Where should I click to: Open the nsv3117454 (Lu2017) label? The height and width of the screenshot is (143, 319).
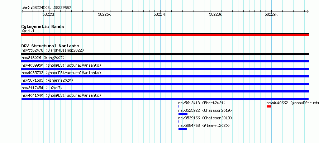click(42, 88)
